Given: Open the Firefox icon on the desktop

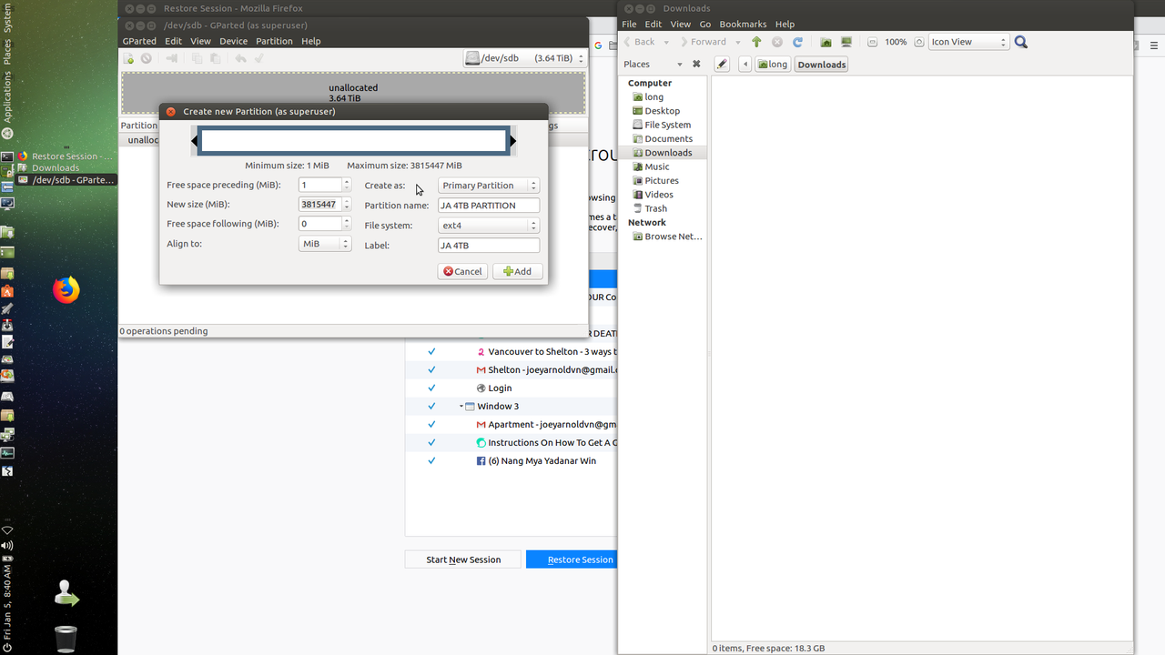Looking at the screenshot, I should click(x=66, y=289).
